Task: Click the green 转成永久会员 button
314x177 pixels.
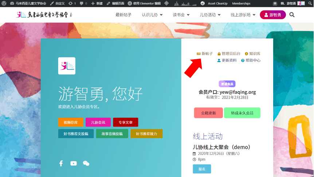Action: pyautogui.click(x=242, y=113)
